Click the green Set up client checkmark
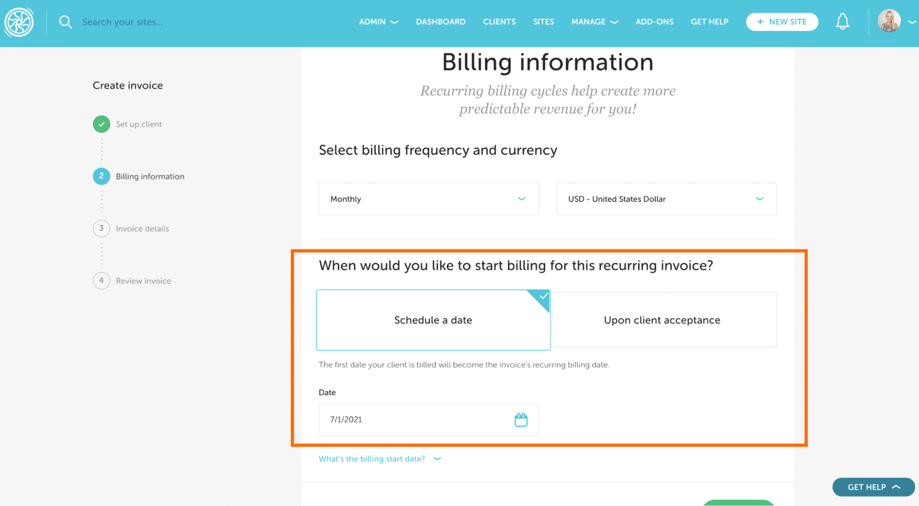 coord(102,124)
